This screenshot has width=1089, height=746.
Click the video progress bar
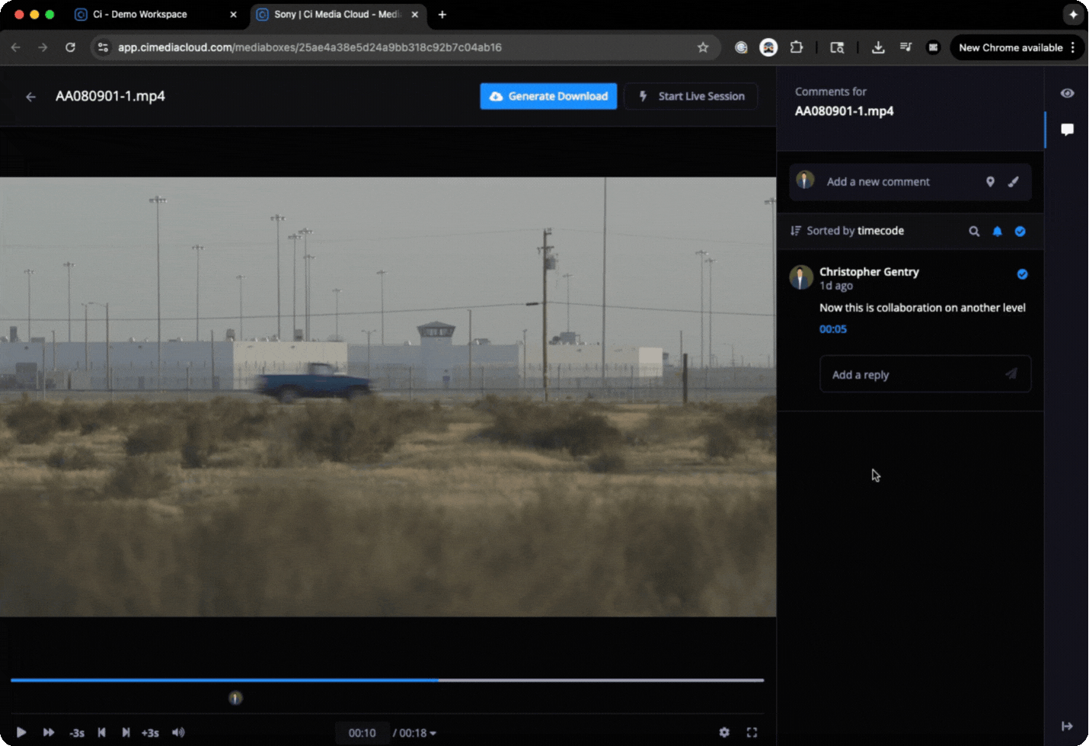(387, 680)
